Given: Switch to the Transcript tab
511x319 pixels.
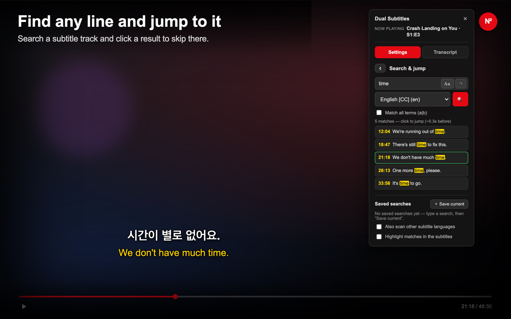Looking at the screenshot, I should 445,52.
